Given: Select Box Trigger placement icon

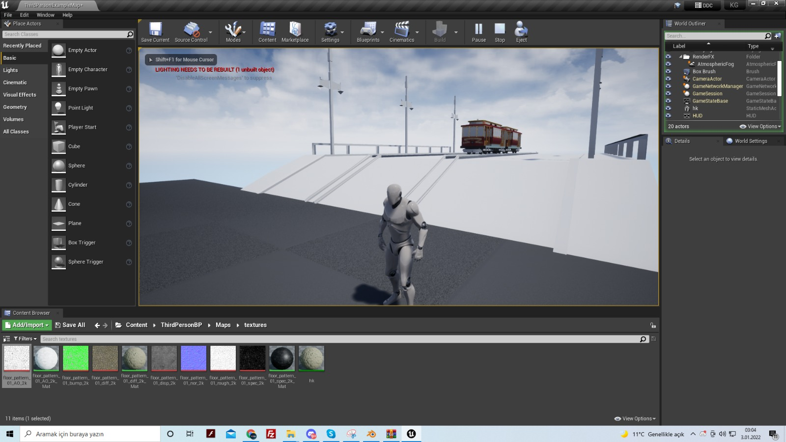Looking at the screenshot, I should tap(58, 243).
